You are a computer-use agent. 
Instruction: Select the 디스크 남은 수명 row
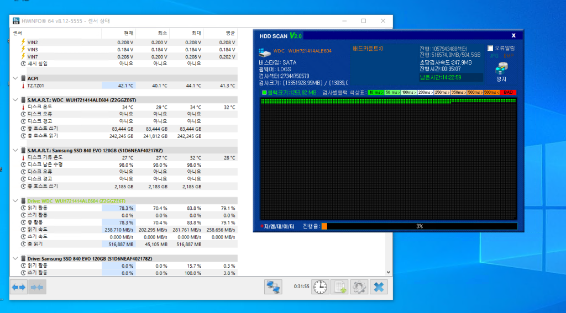pos(124,165)
